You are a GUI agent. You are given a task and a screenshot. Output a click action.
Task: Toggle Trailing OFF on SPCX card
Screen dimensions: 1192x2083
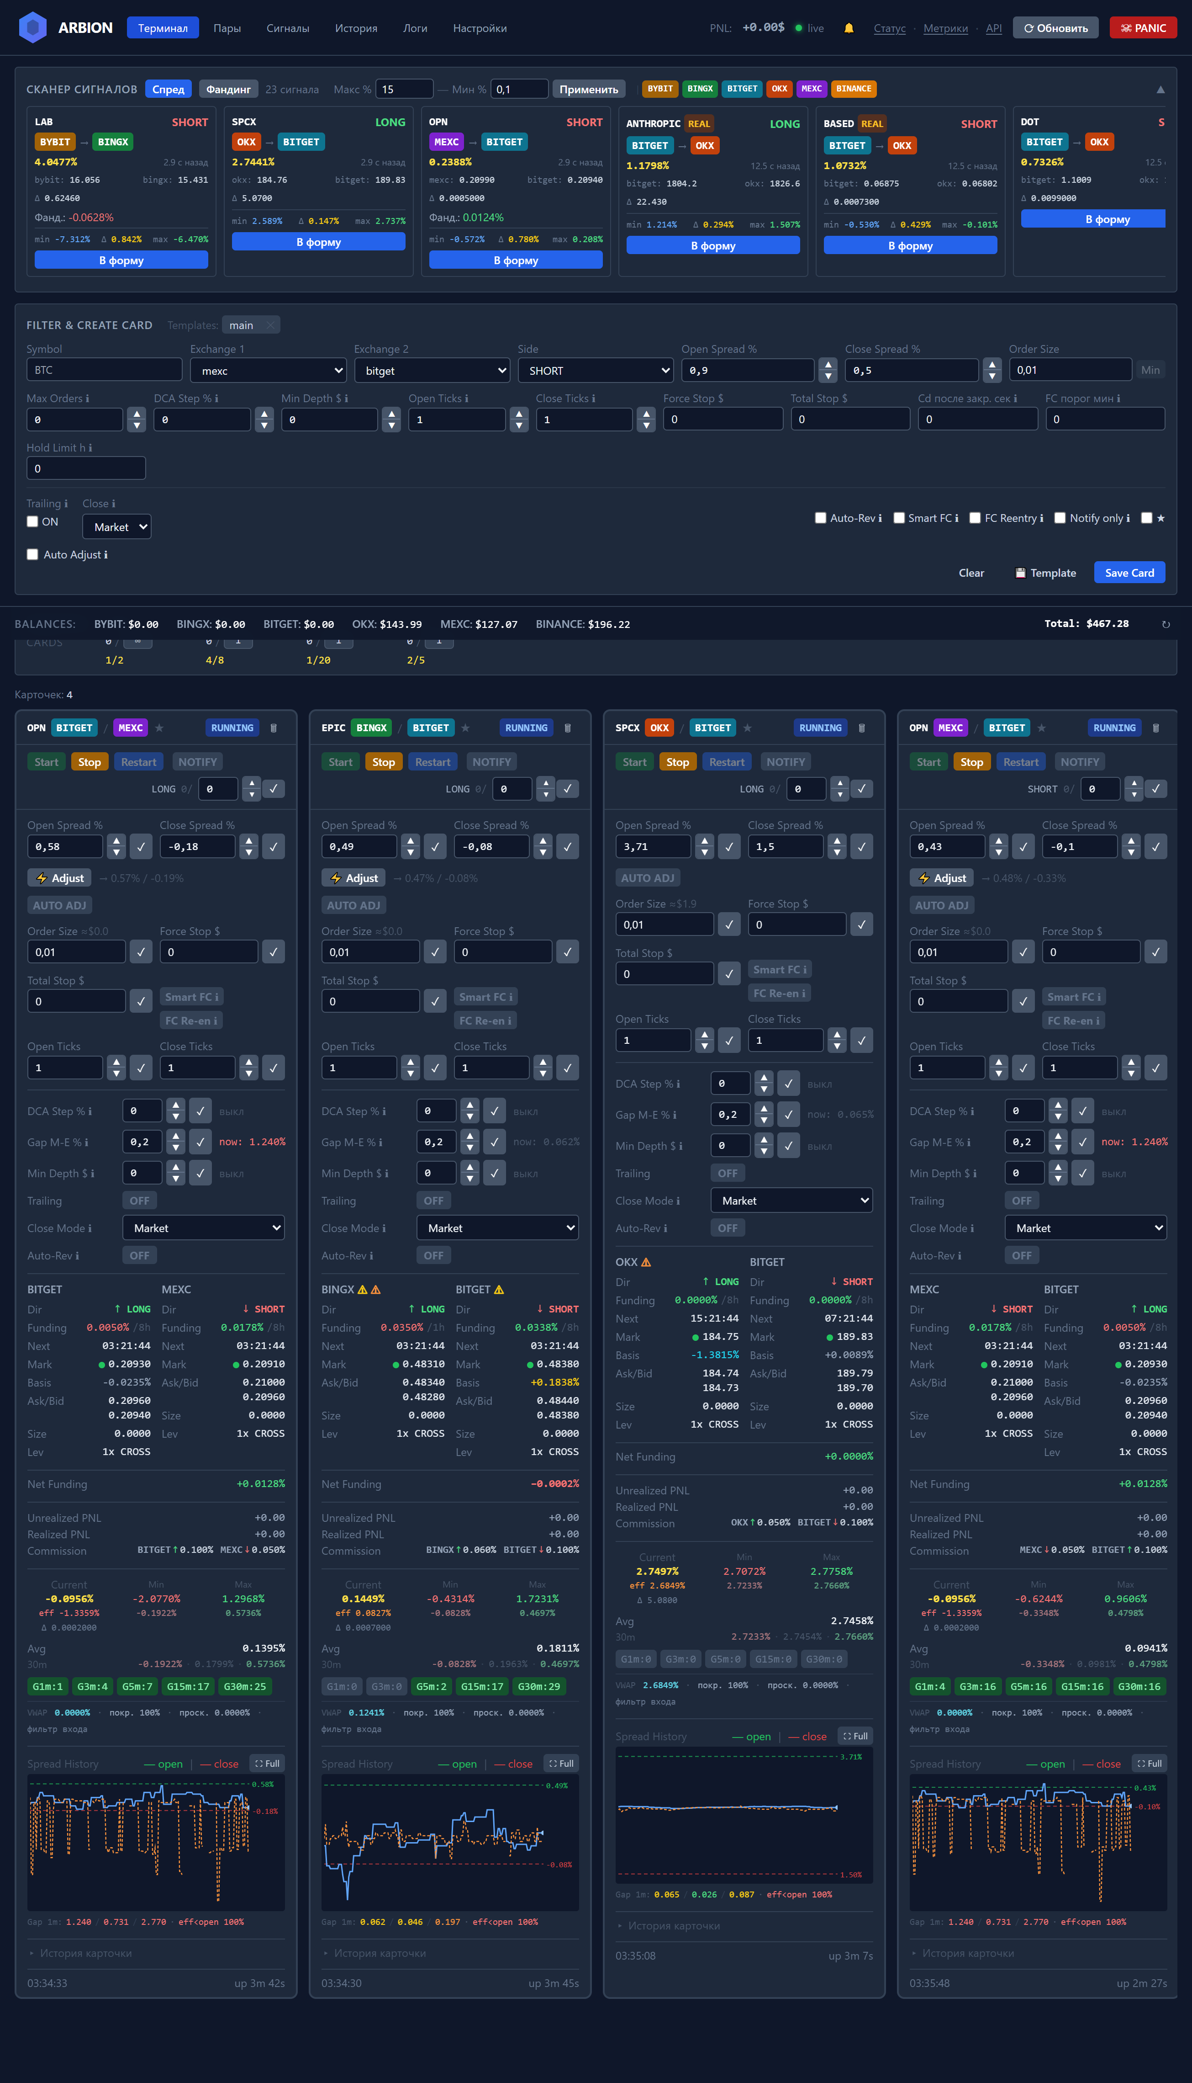pyautogui.click(x=728, y=1173)
